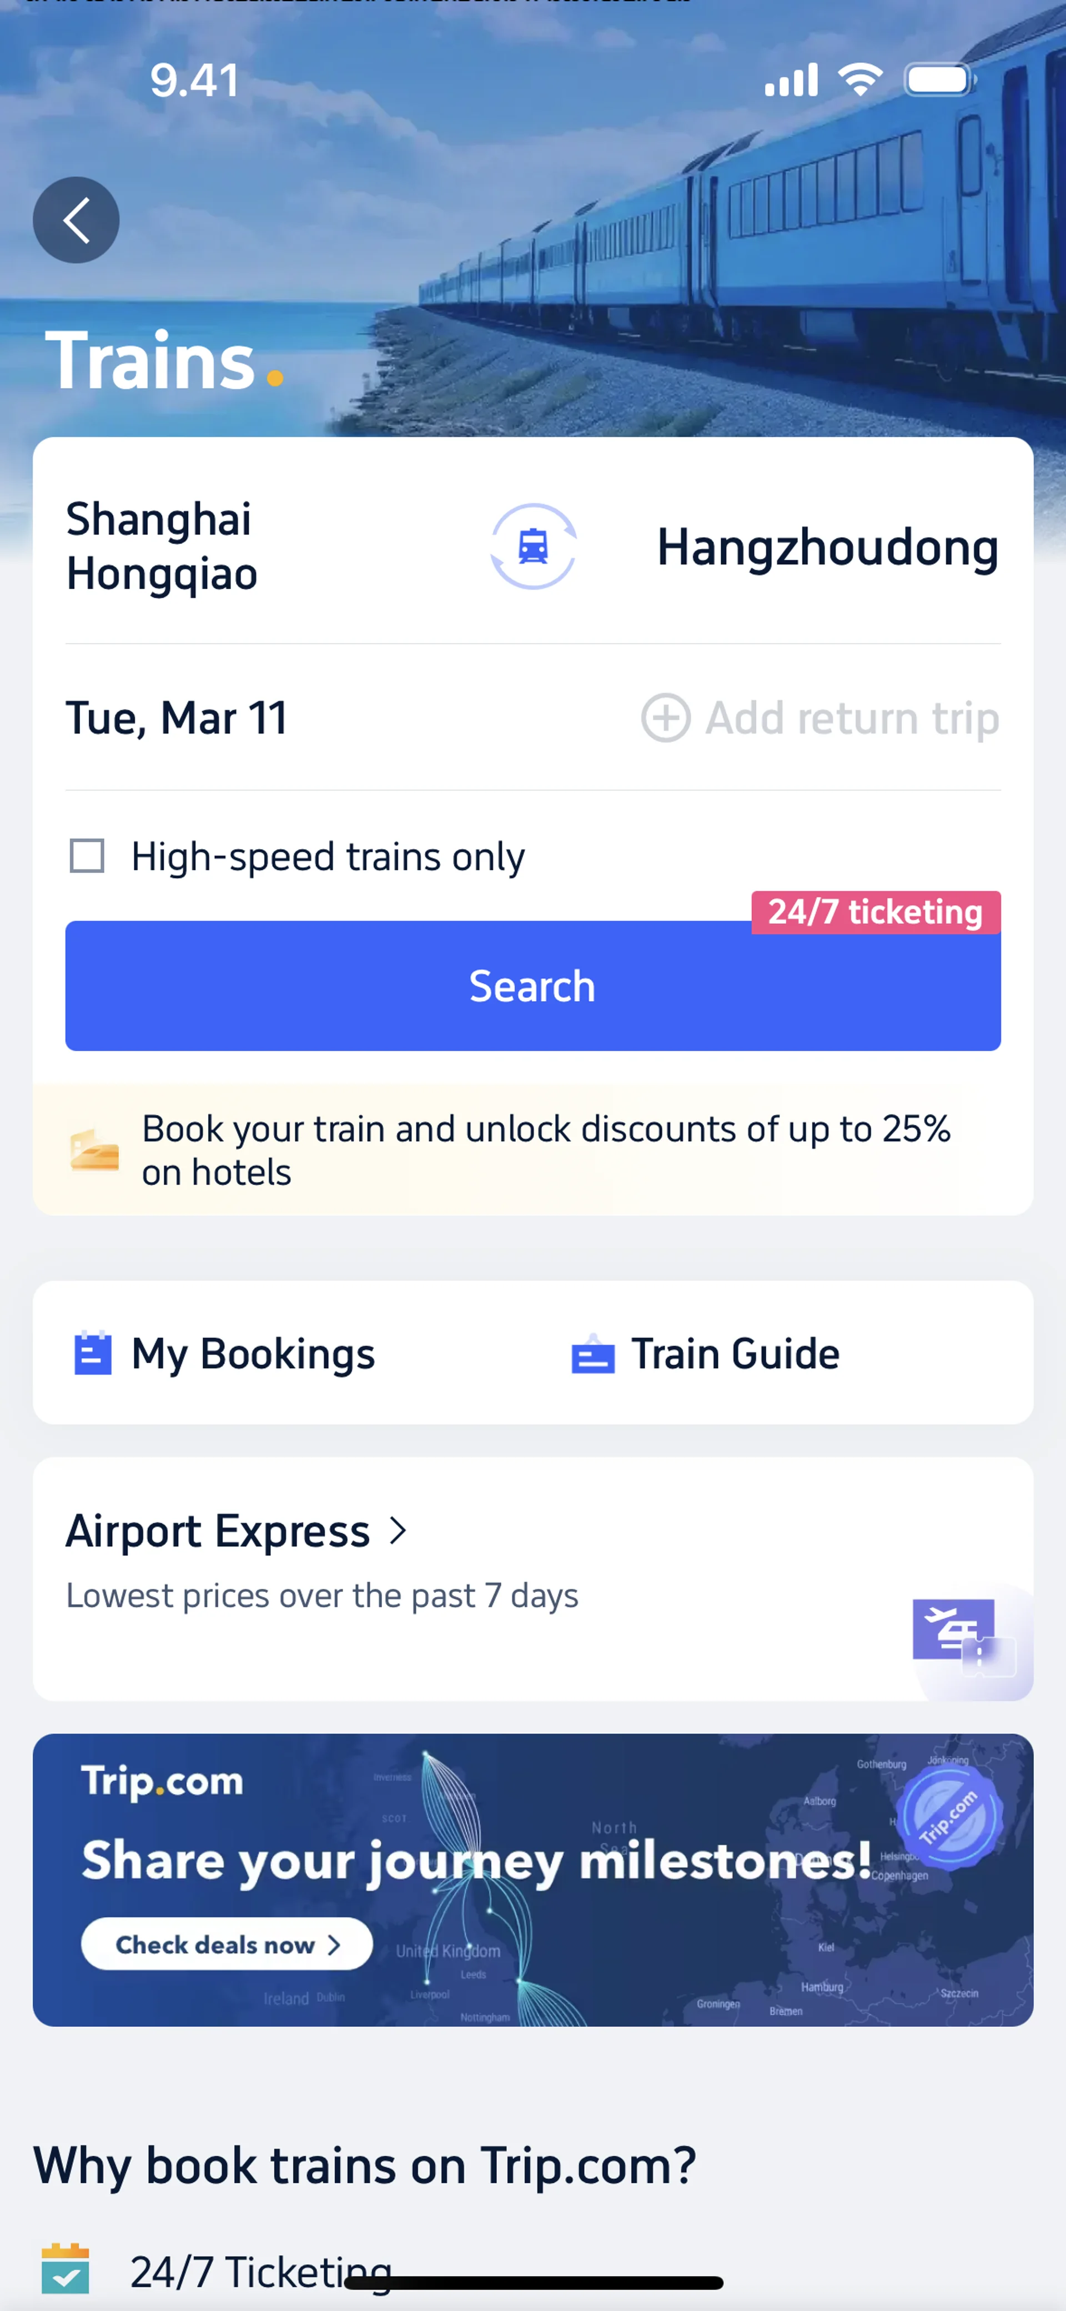Change departure station Shanghai Hongqiao
The width and height of the screenshot is (1066, 2311).
click(x=163, y=546)
